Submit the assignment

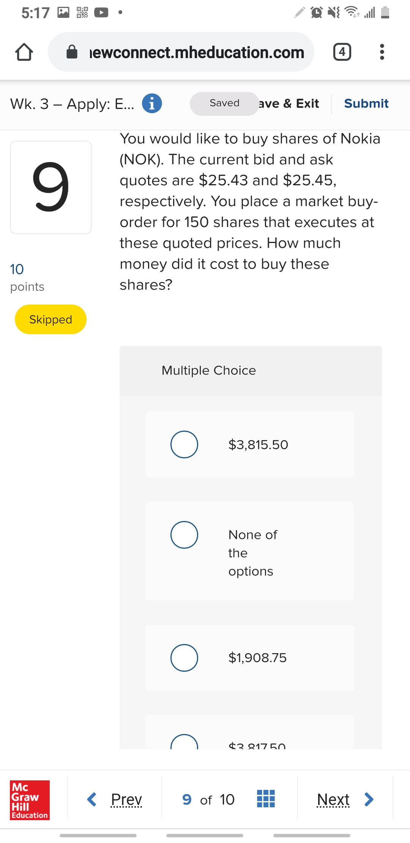pos(366,103)
